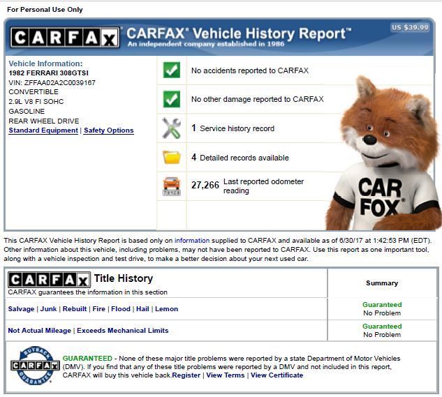Click the CARFAX logo beside Title History

tap(50, 280)
